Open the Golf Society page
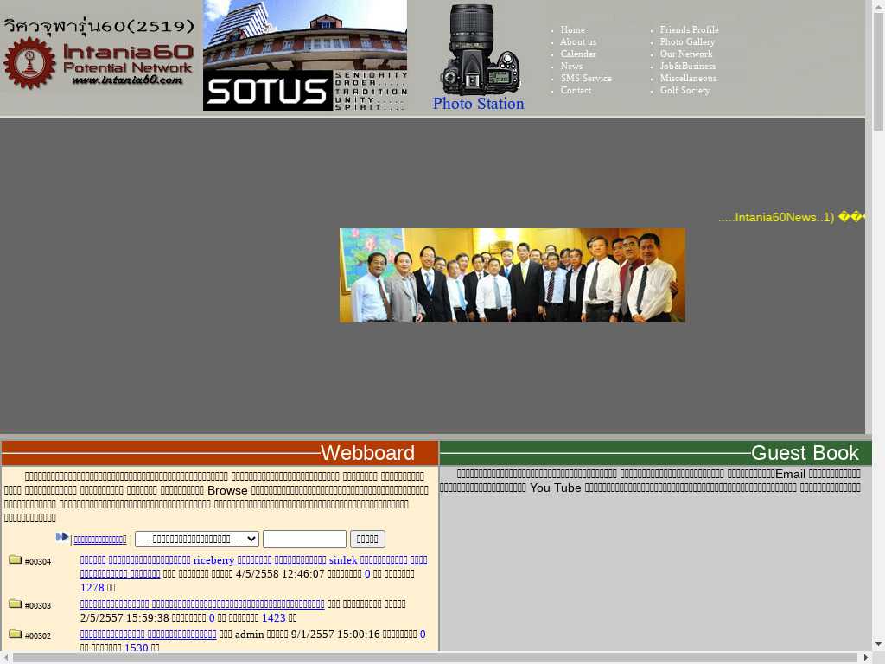The width and height of the screenshot is (885, 664). (685, 90)
